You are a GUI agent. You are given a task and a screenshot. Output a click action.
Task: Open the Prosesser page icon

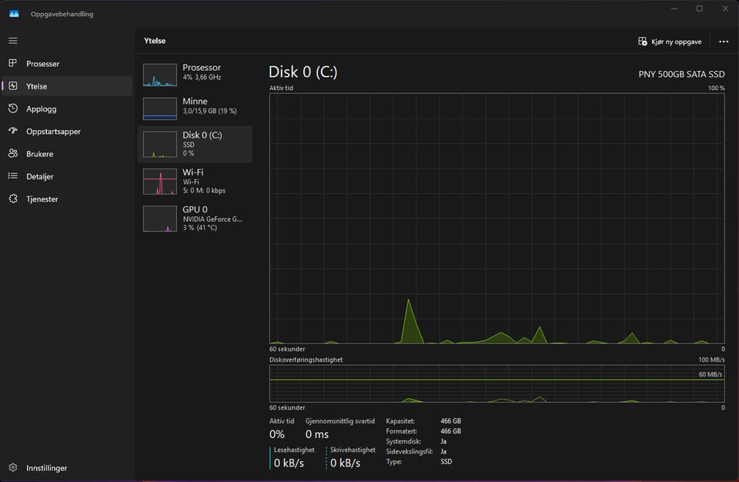point(13,64)
